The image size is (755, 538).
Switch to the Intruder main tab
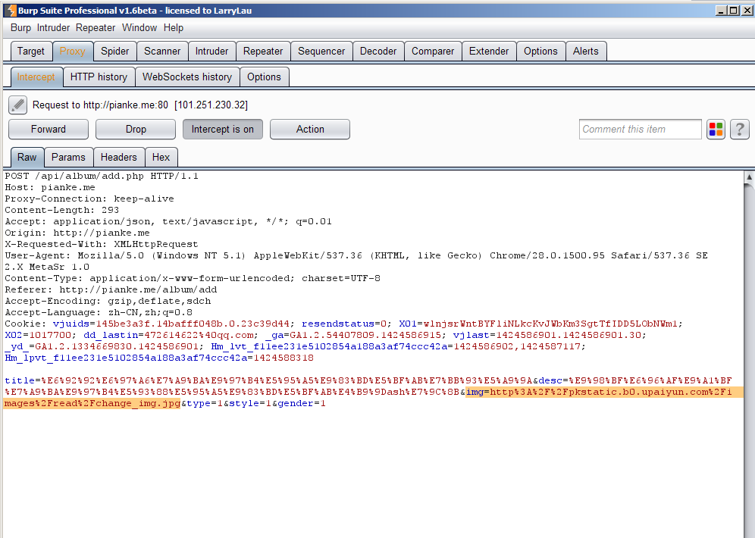point(211,51)
